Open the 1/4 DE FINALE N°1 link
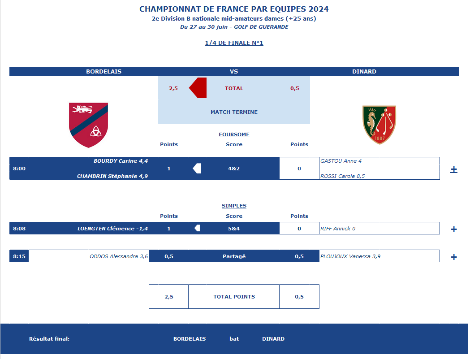The width and height of the screenshot is (470, 359). coord(234,43)
